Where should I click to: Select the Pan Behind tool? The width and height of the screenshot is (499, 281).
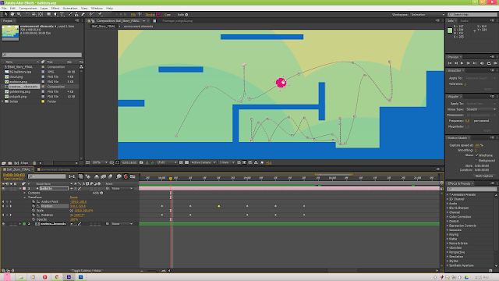click(x=41, y=14)
